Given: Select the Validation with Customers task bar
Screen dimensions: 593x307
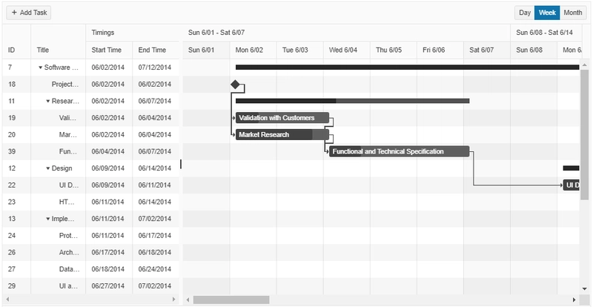Looking at the screenshot, I should point(282,118).
